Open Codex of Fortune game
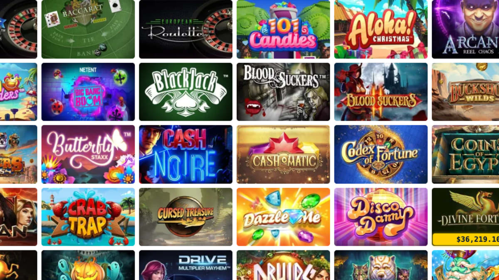The image size is (499, 280). [x=381, y=154]
